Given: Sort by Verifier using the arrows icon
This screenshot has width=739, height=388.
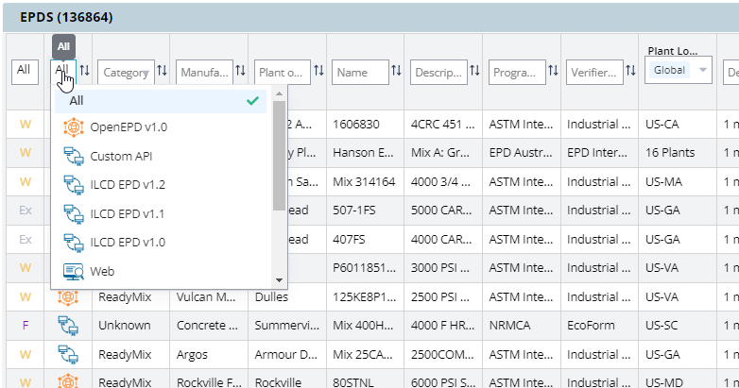Looking at the screenshot, I should coord(630,72).
